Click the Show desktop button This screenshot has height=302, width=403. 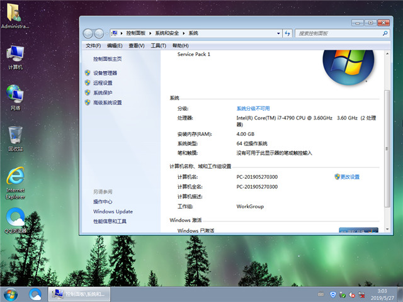pos(400,294)
